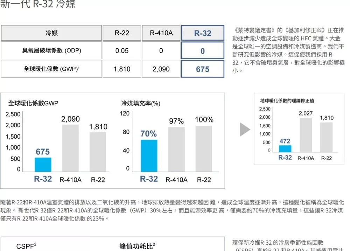This screenshot has width=350, height=251.
Task: Click the 冷媒填充率(%) chart title
Action: tap(141, 103)
